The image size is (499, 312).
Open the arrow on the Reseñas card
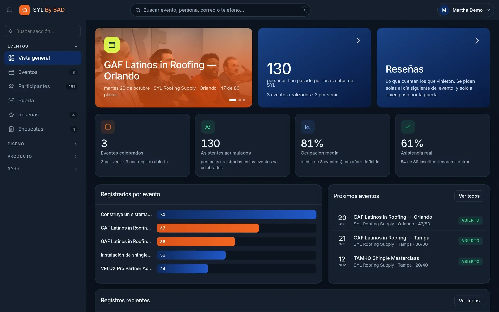[x=477, y=41]
